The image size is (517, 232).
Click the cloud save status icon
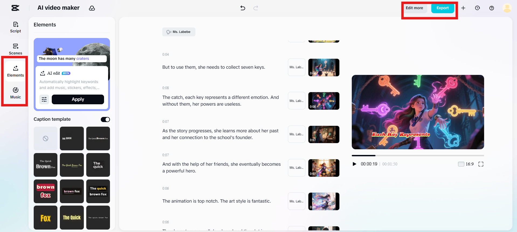pos(92,8)
